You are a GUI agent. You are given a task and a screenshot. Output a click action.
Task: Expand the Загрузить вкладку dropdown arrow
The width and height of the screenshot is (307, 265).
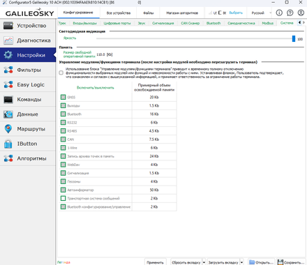[x=241, y=262]
